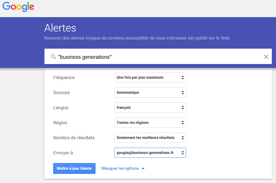Open the Fréquence dropdown
276x183 pixels.
(x=150, y=77)
